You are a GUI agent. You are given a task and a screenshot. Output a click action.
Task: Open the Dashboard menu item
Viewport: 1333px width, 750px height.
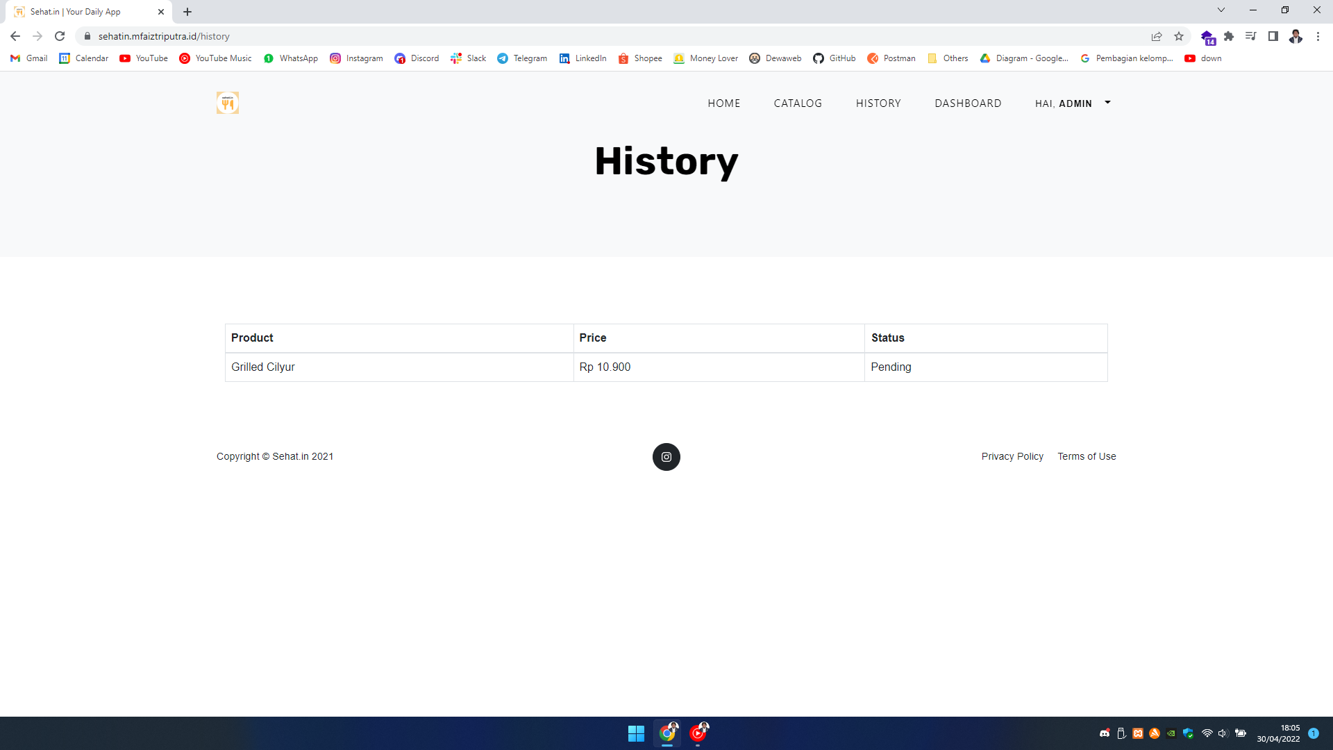click(968, 103)
